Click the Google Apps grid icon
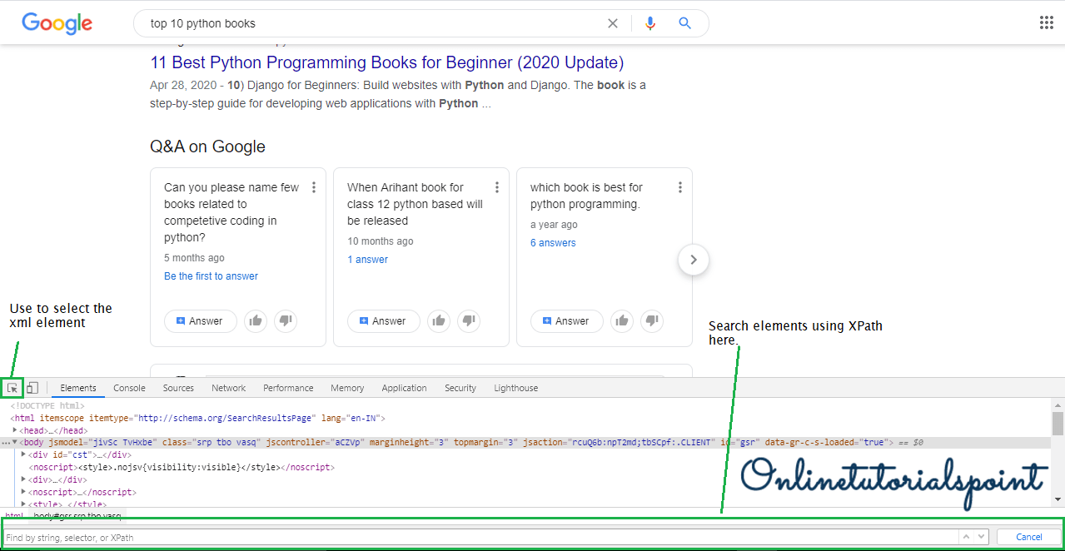The height and width of the screenshot is (551, 1065). [1046, 23]
